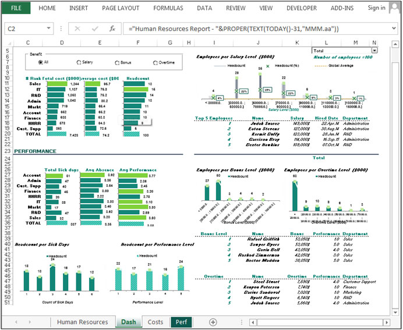Click the Sign in link

pyautogui.click(x=376, y=8)
